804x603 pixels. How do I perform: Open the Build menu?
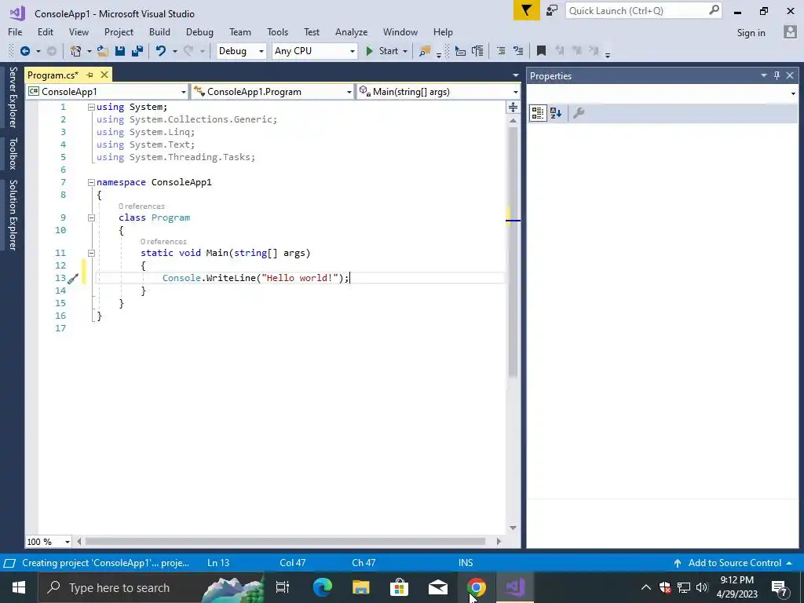[159, 31]
